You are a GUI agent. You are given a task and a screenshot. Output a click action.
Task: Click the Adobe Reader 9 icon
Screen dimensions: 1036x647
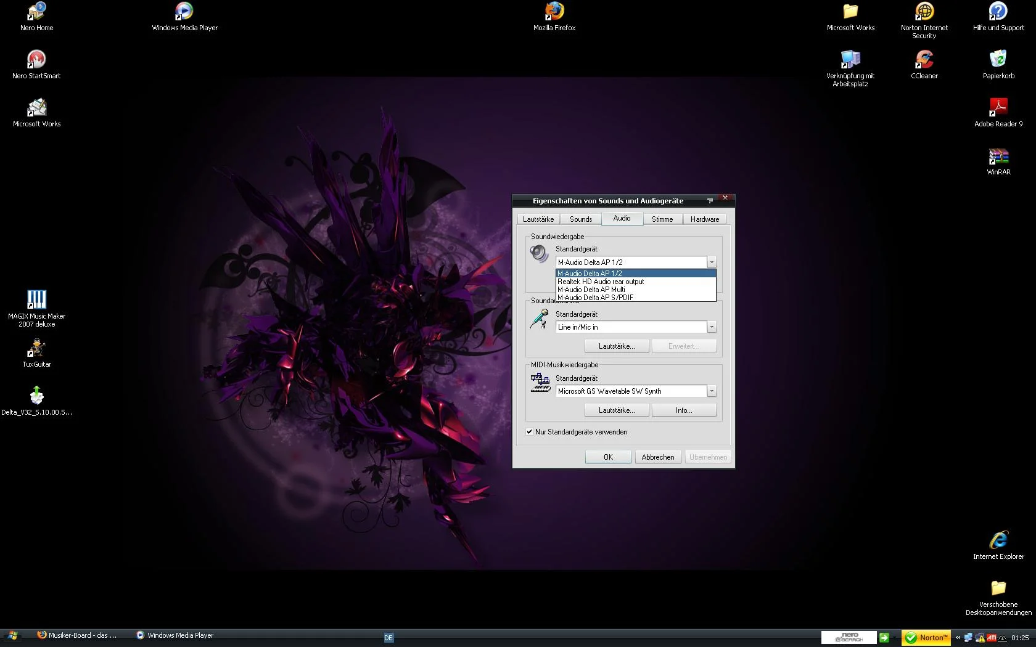point(998,108)
